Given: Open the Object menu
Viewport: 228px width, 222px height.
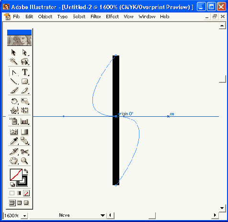Looking at the screenshot, I should [45, 17].
